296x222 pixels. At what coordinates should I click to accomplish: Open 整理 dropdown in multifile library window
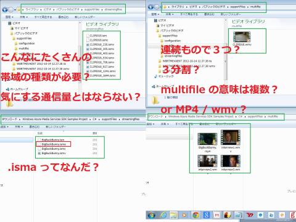tap(155, 14)
